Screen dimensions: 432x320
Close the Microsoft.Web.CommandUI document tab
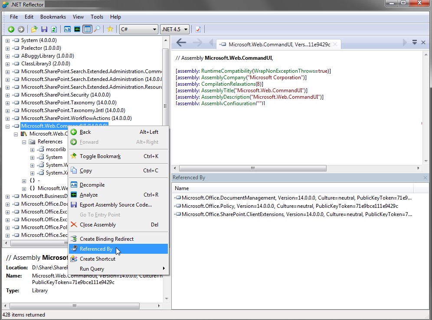[x=335, y=44]
